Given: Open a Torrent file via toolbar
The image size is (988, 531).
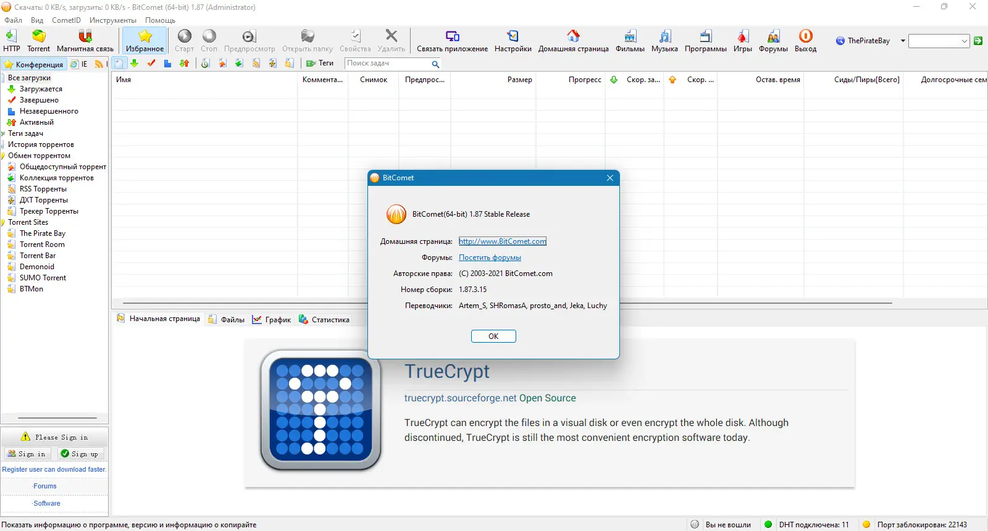Looking at the screenshot, I should pyautogui.click(x=38, y=41).
